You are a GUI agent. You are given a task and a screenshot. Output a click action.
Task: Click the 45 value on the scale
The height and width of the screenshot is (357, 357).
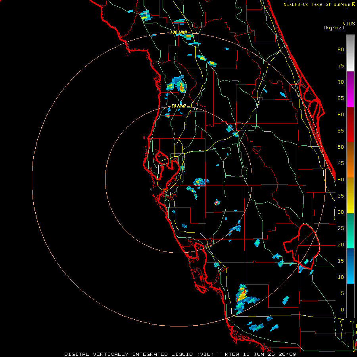[341, 163]
